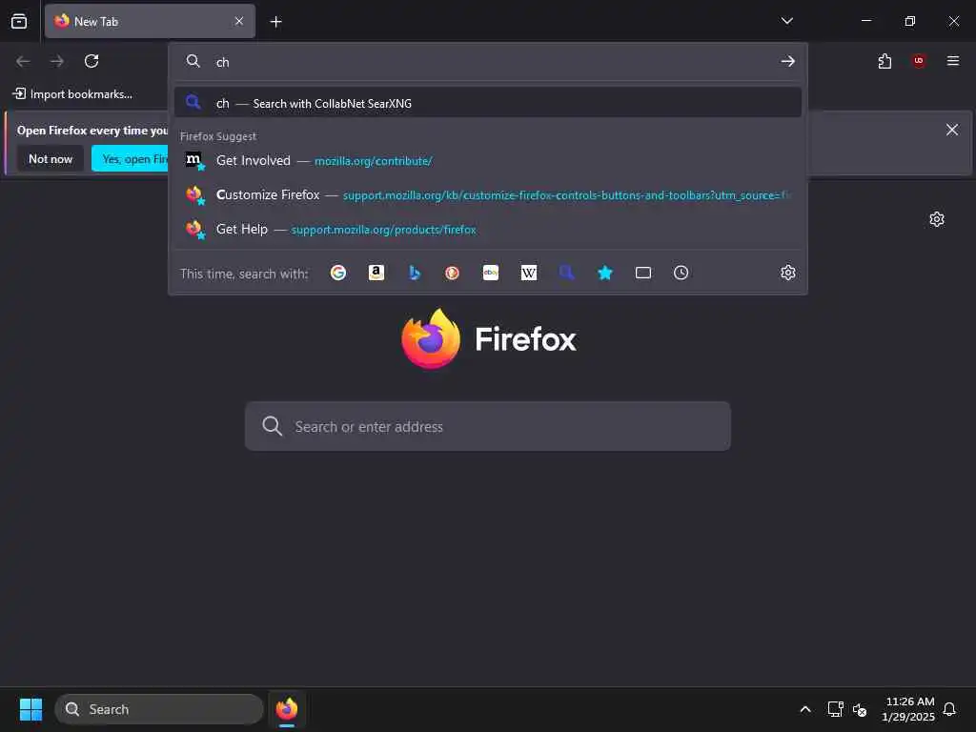The height and width of the screenshot is (732, 976).
Task: Open Extensions puzzle icon
Action: [884, 61]
